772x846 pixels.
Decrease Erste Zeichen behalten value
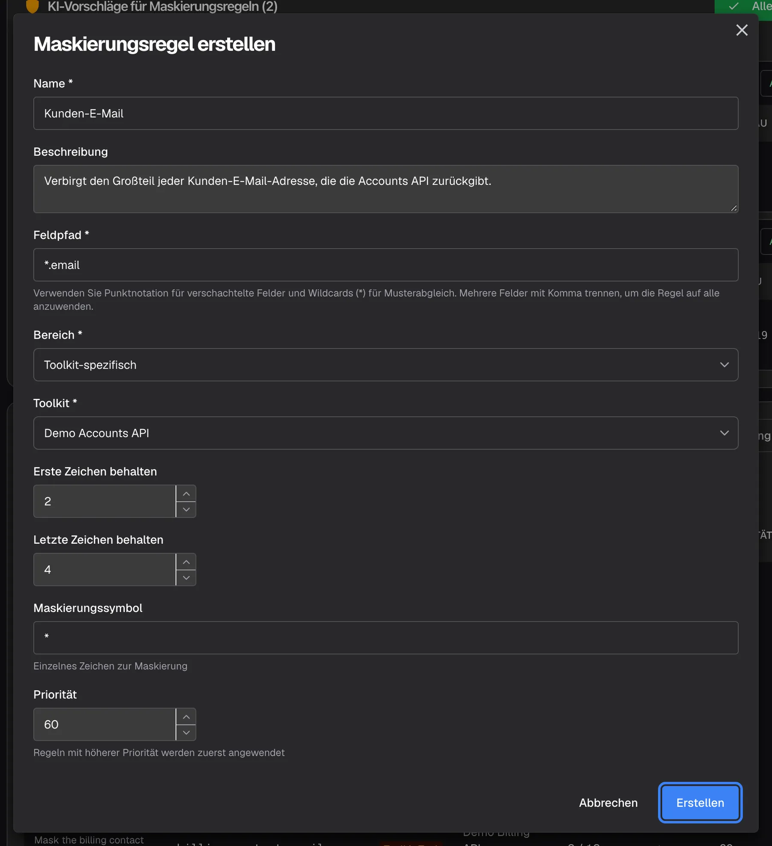[x=186, y=509]
